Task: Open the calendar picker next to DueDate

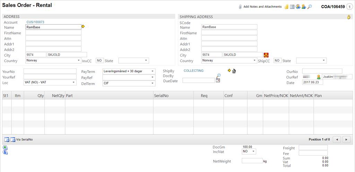Action: 218,81
